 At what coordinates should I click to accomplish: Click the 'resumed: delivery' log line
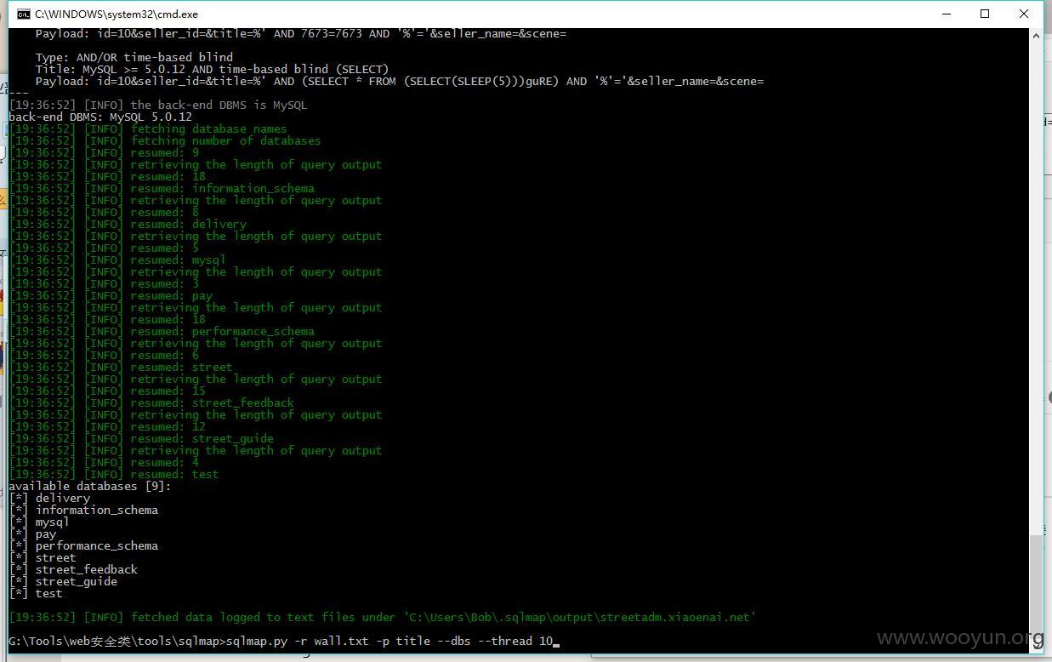(128, 224)
